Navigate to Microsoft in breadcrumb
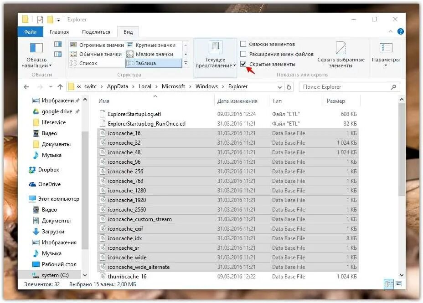The height and width of the screenshot is (303, 423). (x=174, y=86)
